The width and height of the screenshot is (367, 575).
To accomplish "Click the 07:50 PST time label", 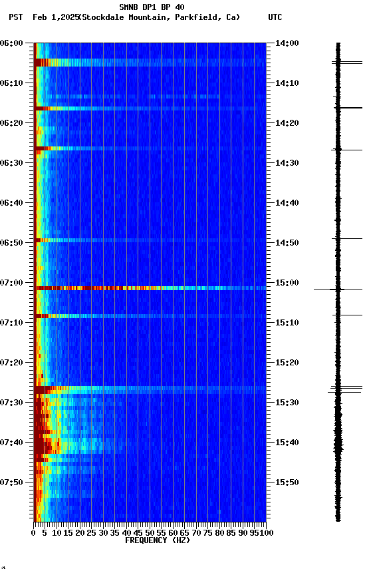I will point(11,483).
